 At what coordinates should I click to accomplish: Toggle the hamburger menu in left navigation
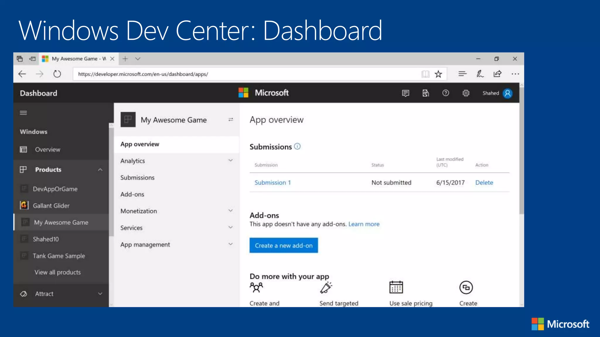pos(23,113)
